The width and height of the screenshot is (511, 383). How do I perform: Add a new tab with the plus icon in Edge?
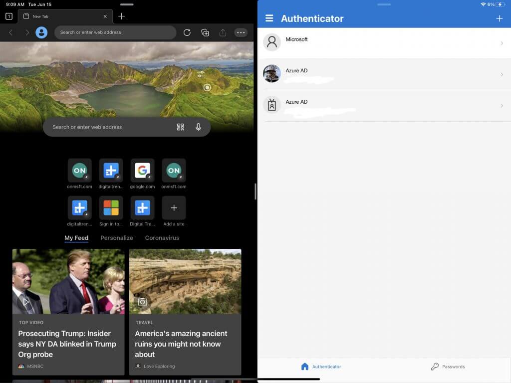click(121, 16)
